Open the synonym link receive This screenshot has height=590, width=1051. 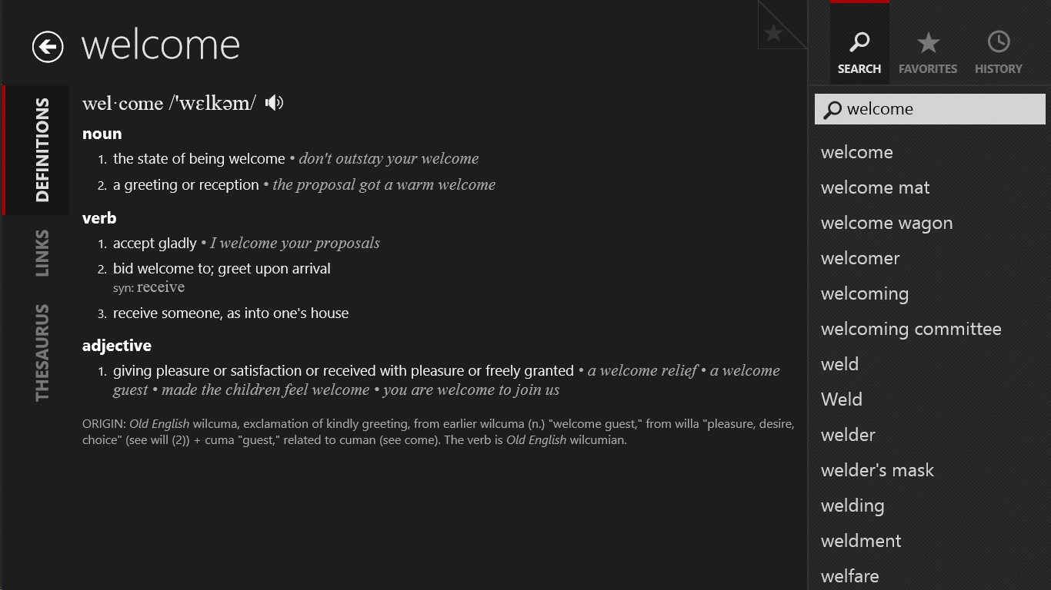161,287
